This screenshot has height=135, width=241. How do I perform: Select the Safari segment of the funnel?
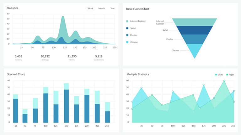click(195, 30)
